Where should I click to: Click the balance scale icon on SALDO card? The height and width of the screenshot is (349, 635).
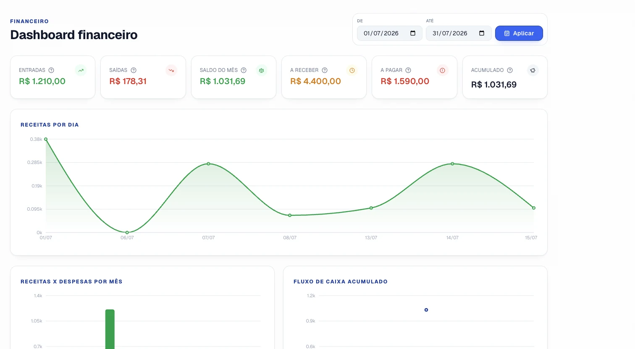[x=262, y=70]
